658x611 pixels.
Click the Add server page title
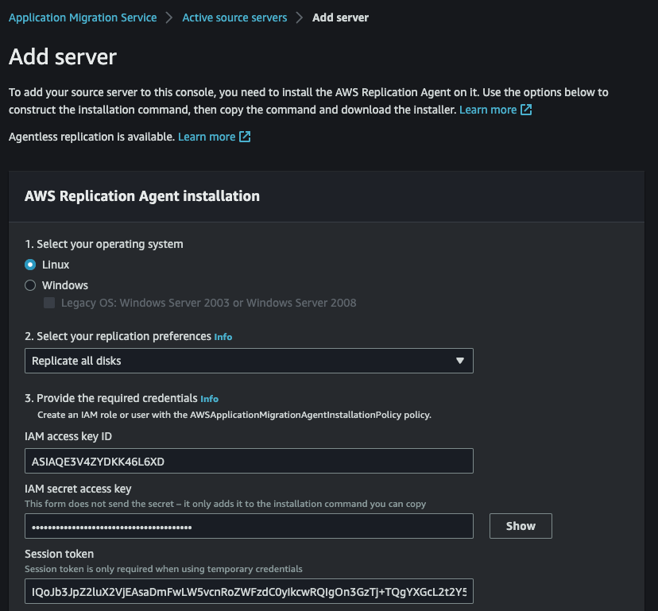point(63,56)
